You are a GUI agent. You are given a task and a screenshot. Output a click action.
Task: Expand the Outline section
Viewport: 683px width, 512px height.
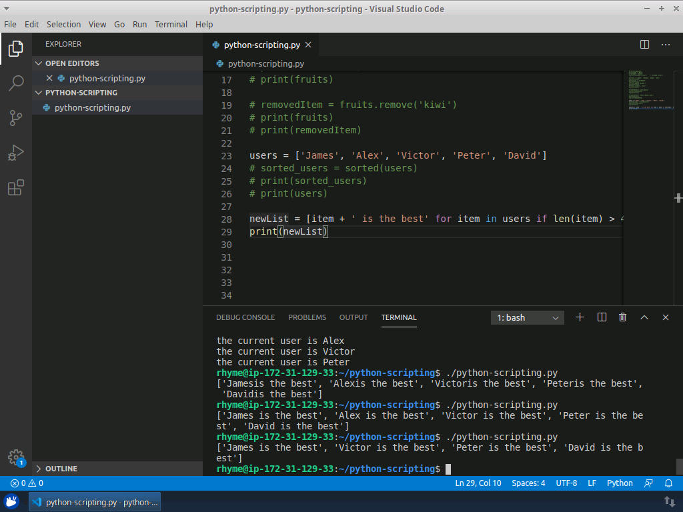coord(61,469)
